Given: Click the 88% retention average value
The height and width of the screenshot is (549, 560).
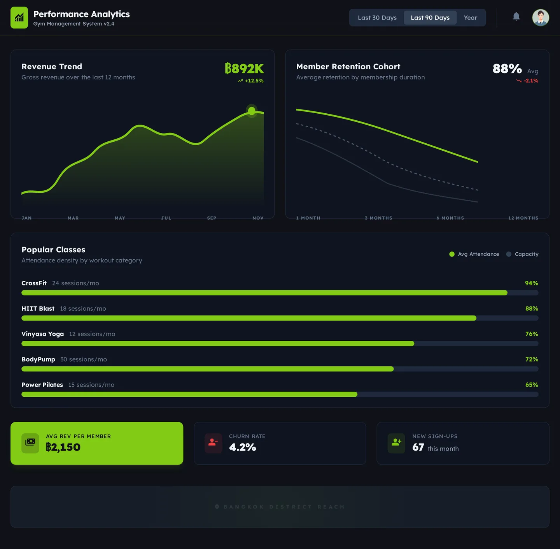Looking at the screenshot, I should pos(507,69).
